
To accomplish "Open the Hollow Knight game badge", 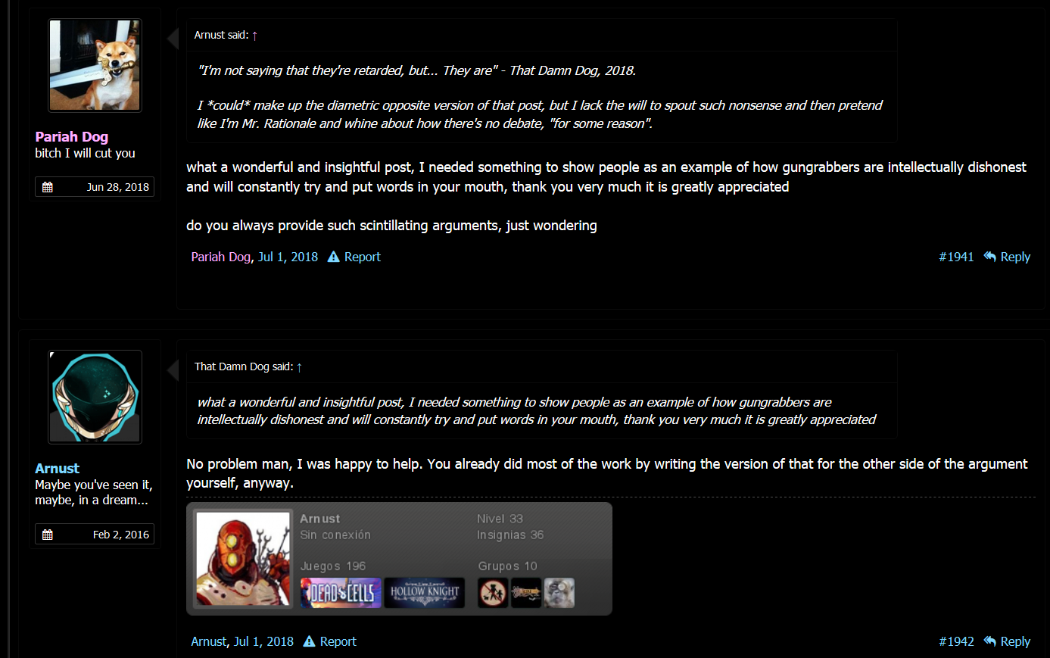I will (425, 593).
